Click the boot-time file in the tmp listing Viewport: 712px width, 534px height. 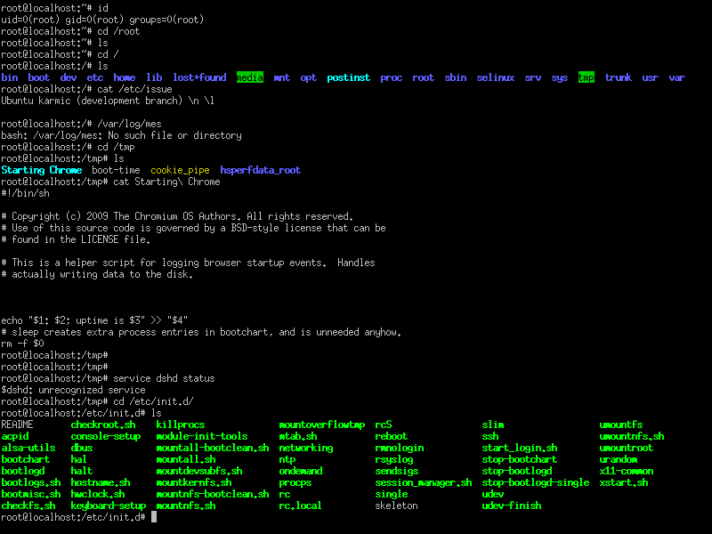click(x=116, y=170)
